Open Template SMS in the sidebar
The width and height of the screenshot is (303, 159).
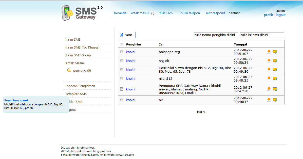coord(76,94)
